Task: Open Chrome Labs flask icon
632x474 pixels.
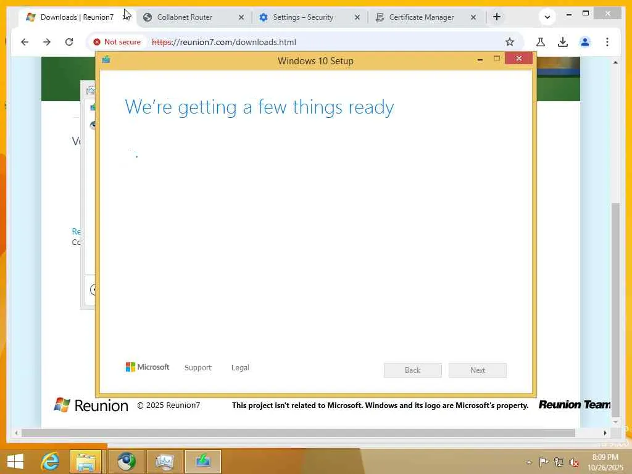Action: pyautogui.click(x=541, y=42)
